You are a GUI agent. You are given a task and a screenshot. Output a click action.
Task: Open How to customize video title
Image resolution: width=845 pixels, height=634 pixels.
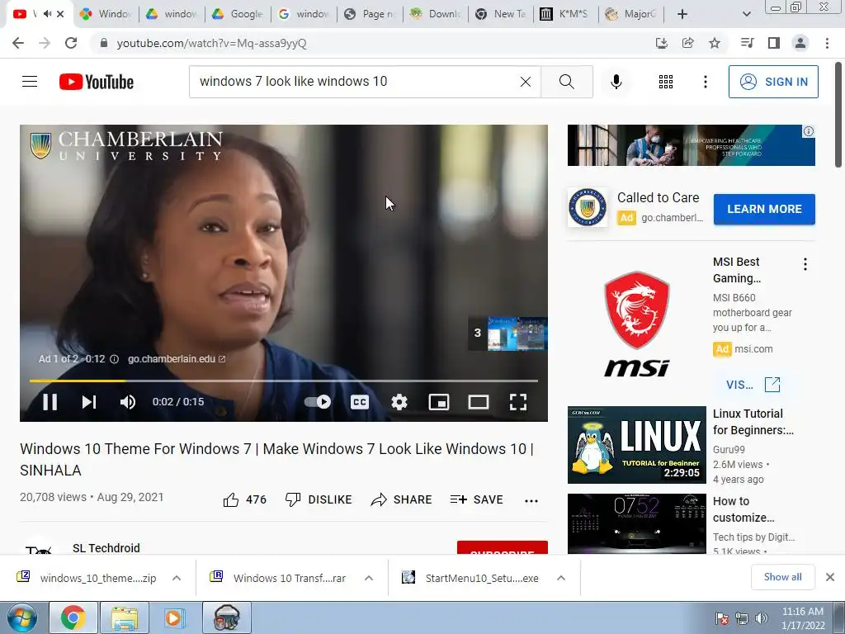[x=744, y=509]
